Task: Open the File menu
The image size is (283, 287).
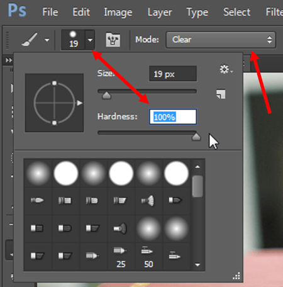Action: 50,12
